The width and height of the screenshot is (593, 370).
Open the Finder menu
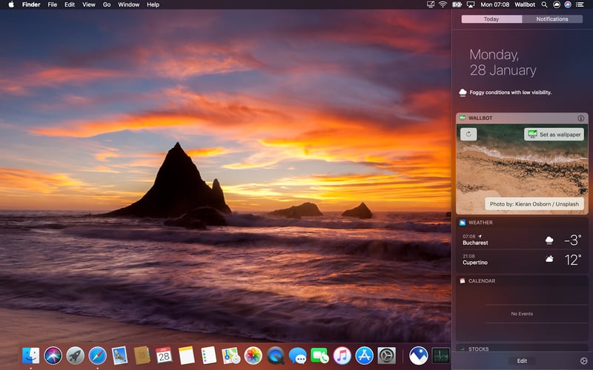click(31, 4)
